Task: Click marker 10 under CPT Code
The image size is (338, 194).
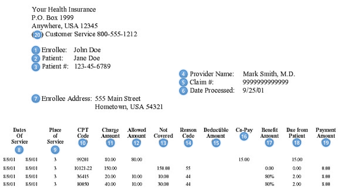Action: (x=83, y=143)
